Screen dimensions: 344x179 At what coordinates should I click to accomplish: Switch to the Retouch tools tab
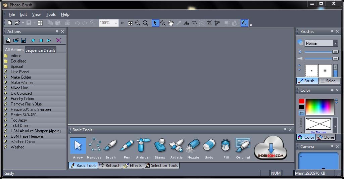(x=110, y=165)
